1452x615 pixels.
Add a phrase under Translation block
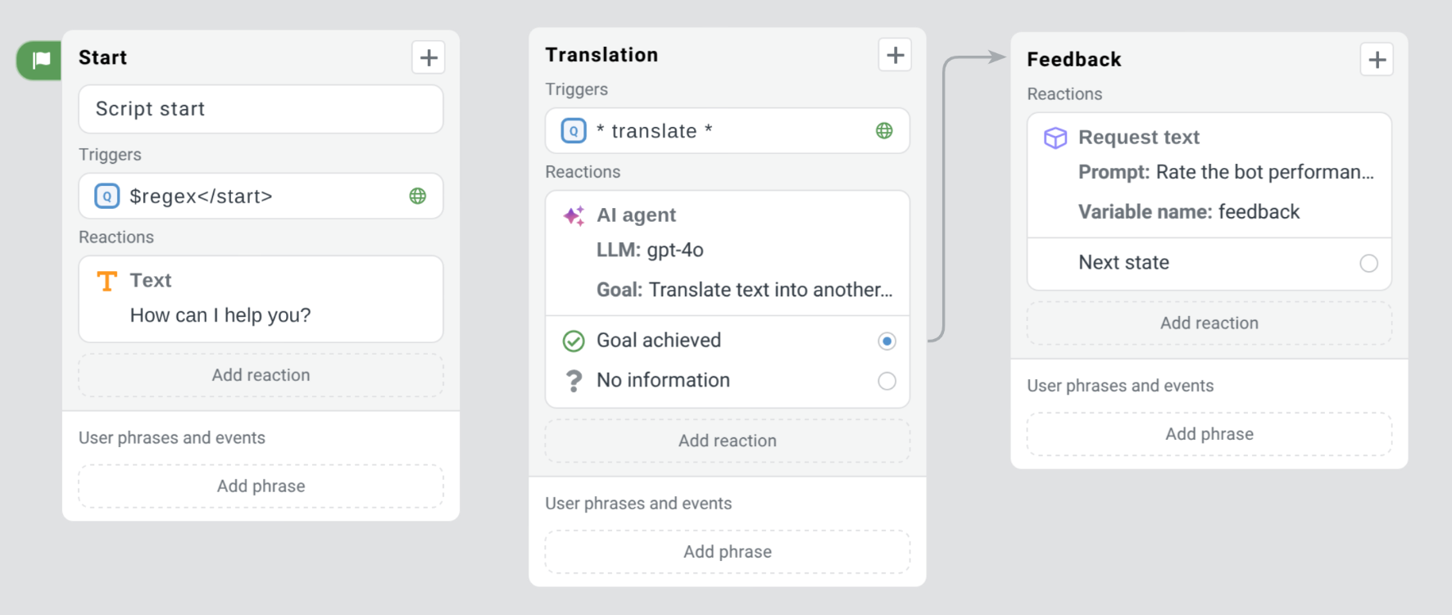click(x=727, y=551)
